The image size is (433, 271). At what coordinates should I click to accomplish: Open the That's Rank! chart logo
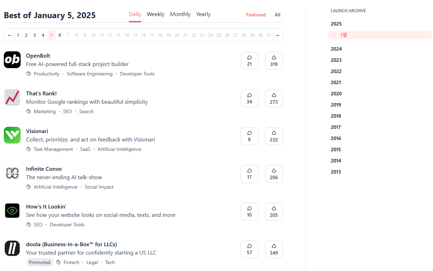(12, 97)
